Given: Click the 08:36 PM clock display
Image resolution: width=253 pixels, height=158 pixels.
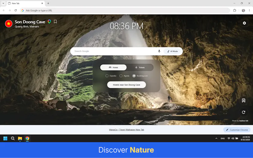Looking at the screenshot, I should 126,26.
